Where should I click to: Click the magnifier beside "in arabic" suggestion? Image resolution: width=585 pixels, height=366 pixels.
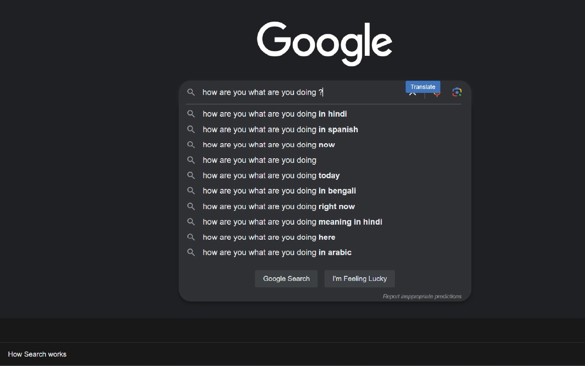click(191, 253)
